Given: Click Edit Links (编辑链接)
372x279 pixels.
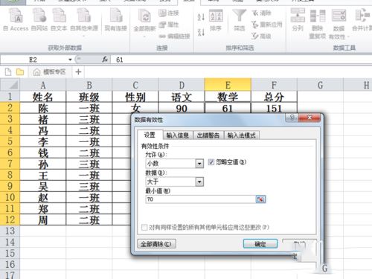Looking at the screenshot, I should (174, 36).
